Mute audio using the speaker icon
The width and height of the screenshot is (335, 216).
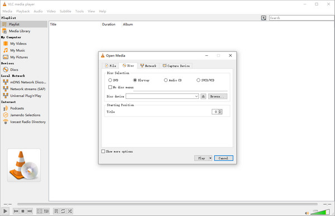[x=307, y=213]
